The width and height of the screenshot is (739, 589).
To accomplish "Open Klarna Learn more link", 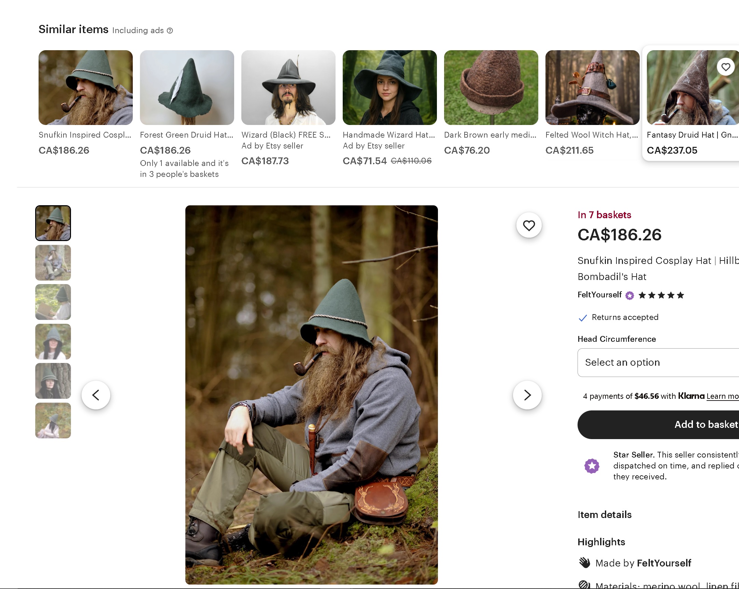I will 722,396.
